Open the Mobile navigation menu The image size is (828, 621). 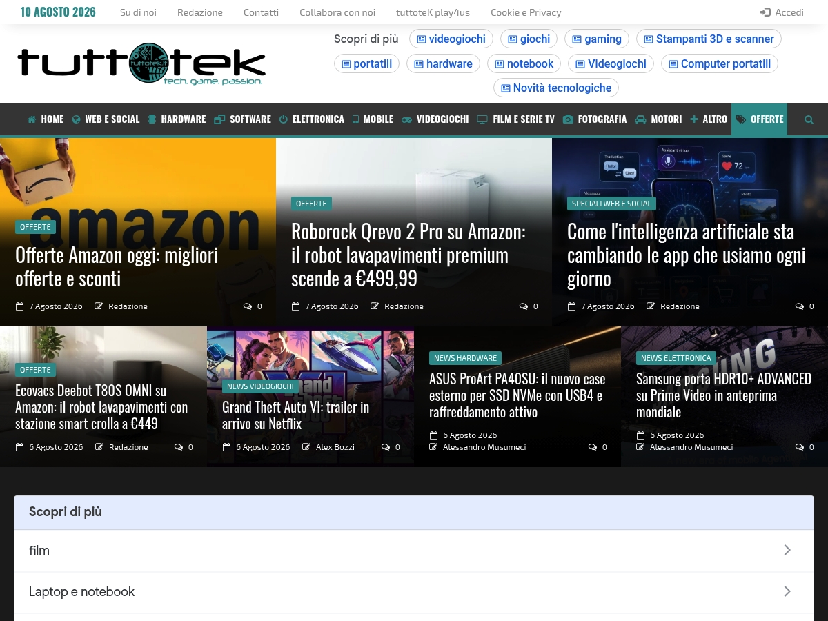(373, 119)
